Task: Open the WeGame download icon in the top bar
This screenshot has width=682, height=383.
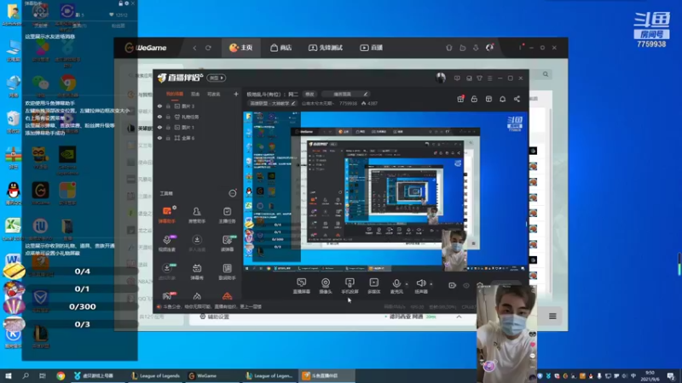Action: coord(476,48)
